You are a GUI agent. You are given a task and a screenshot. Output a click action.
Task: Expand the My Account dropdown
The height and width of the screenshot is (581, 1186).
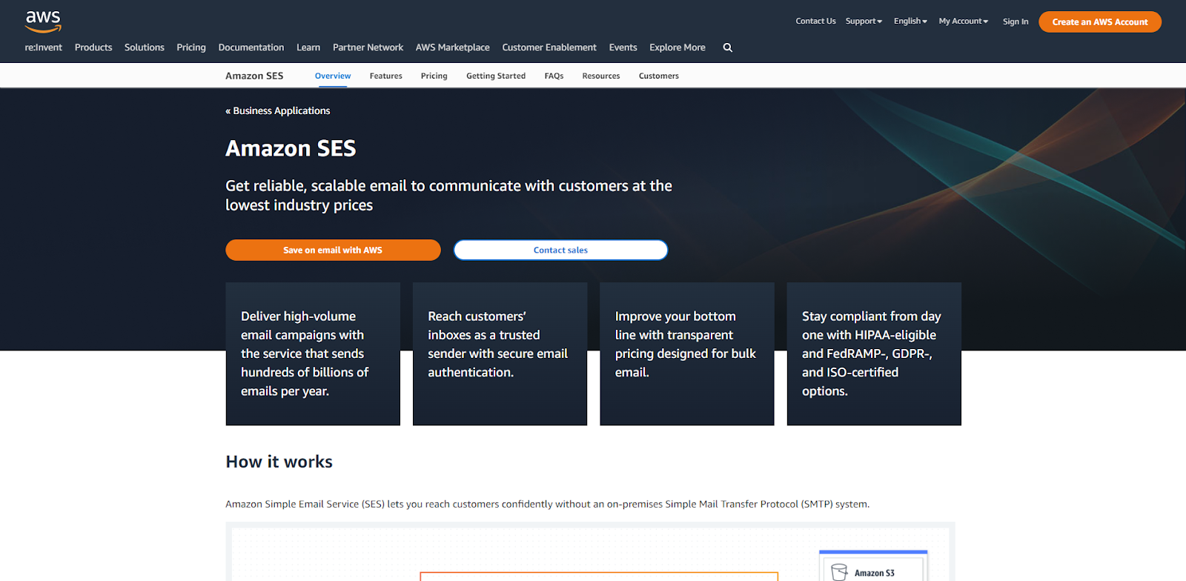(x=963, y=21)
